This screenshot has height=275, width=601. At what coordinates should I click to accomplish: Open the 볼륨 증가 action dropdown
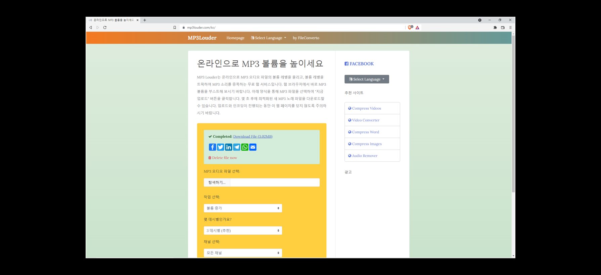(243, 208)
